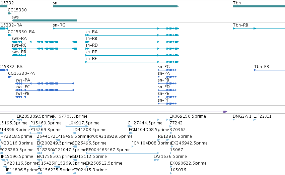Open EST FGM104D08.3prime

pyautogui.click(x=152, y=143)
